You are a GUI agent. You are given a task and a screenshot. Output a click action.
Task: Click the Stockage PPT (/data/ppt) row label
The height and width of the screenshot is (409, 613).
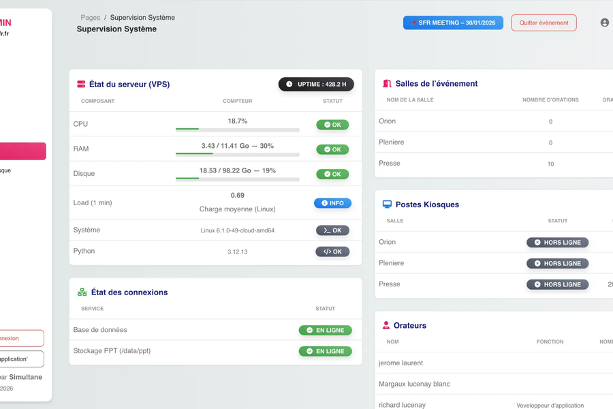pyautogui.click(x=112, y=351)
